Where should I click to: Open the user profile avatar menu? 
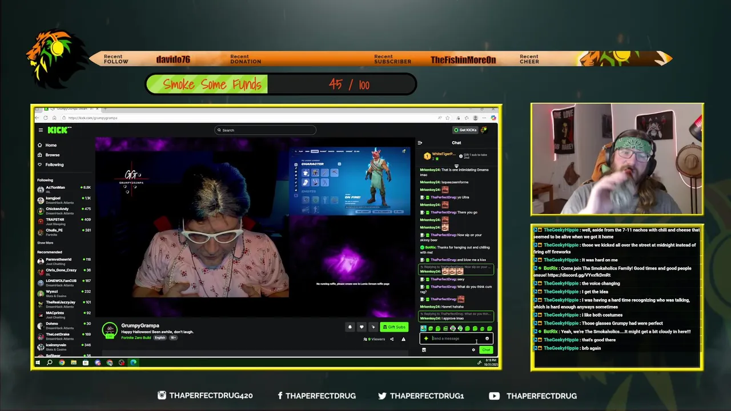tap(484, 130)
